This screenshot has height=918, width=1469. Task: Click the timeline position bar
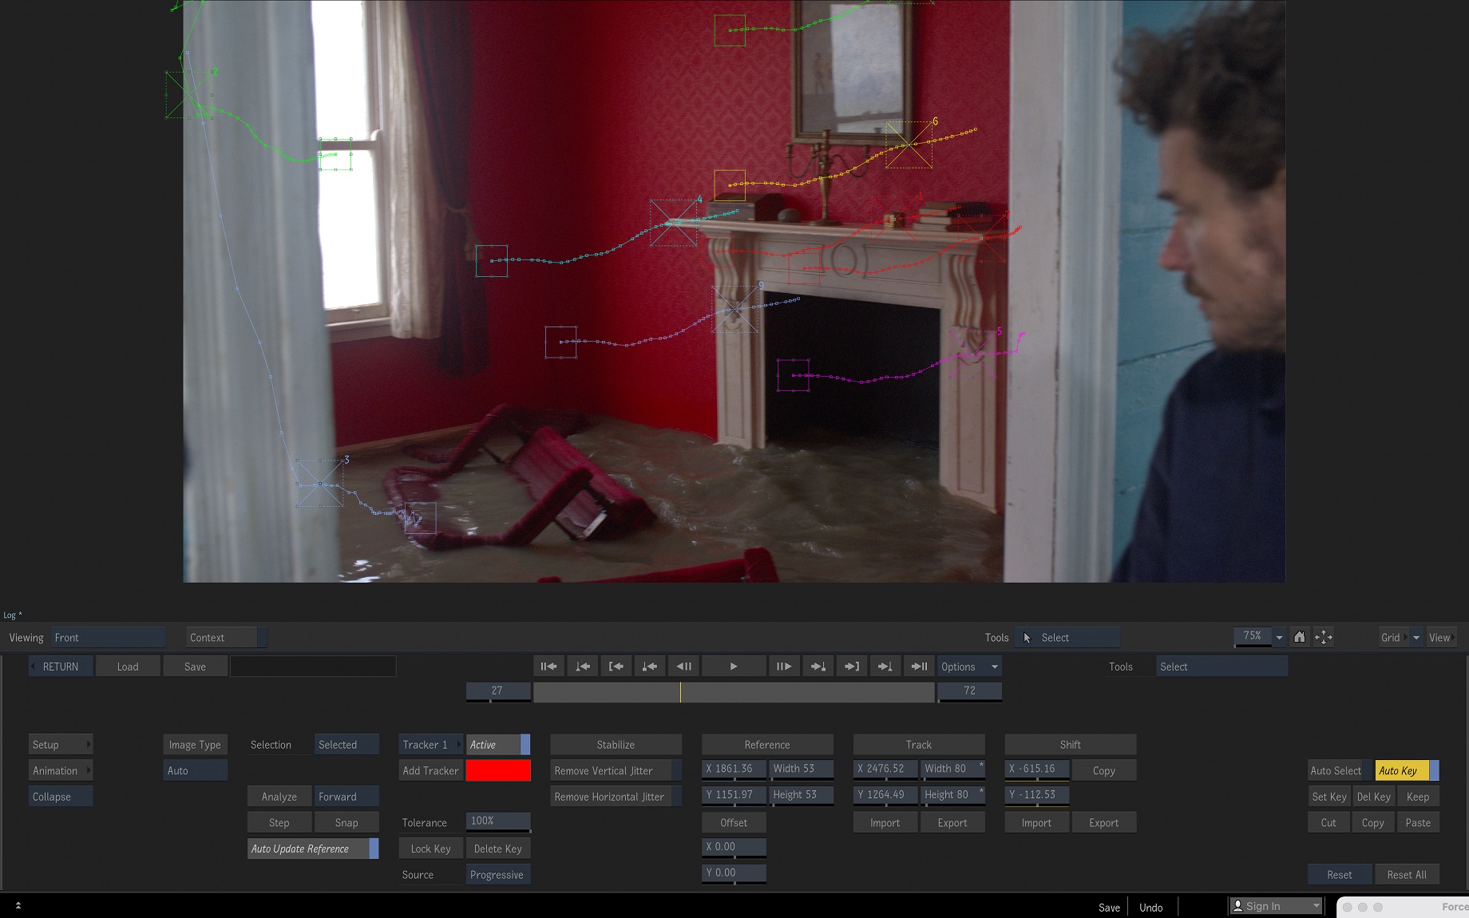pos(733,691)
